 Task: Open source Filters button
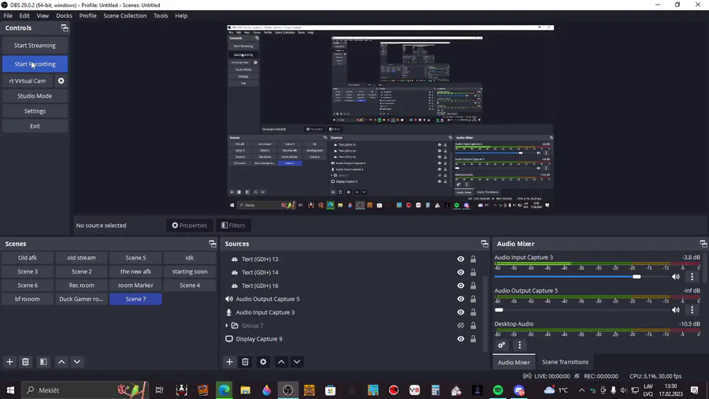tap(233, 226)
